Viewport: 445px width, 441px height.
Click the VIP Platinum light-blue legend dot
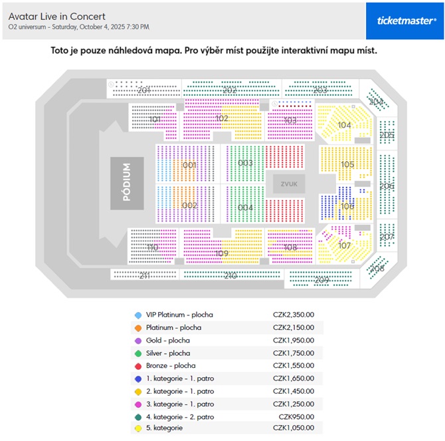(x=138, y=315)
